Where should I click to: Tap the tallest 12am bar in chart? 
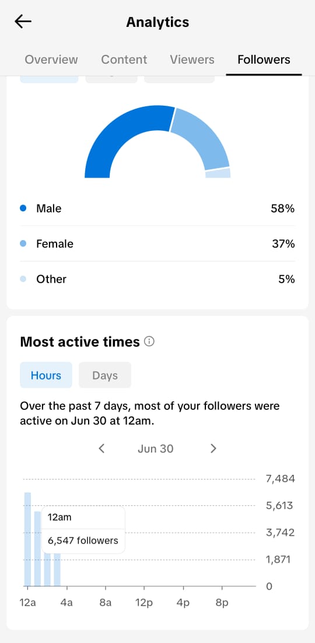tap(27, 539)
